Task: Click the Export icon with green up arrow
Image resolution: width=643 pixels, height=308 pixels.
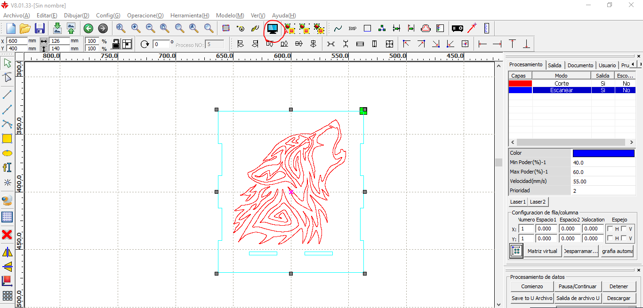Action: click(x=71, y=28)
